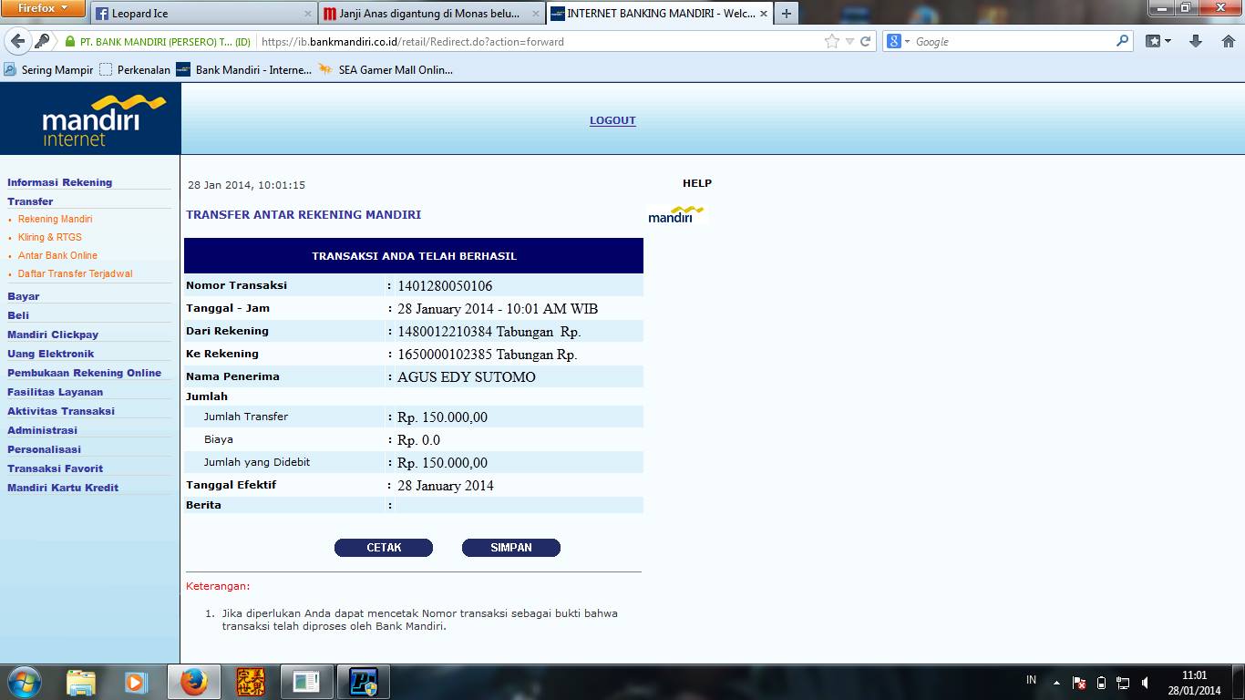The width and height of the screenshot is (1245, 700).
Task: Open the Beli menu
Action: click(x=18, y=315)
